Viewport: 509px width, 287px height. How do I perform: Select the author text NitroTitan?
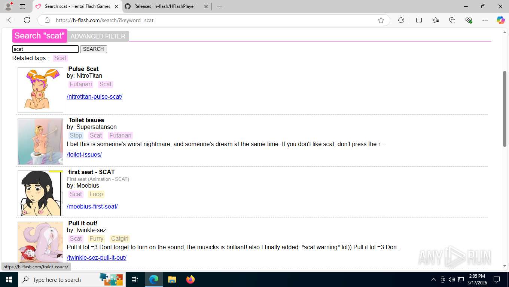[x=89, y=75]
